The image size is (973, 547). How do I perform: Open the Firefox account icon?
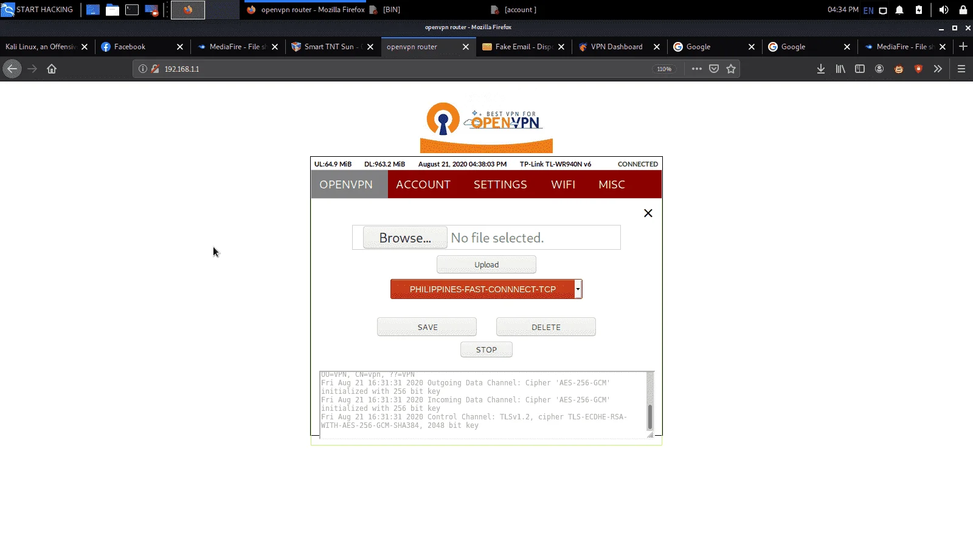coord(879,69)
